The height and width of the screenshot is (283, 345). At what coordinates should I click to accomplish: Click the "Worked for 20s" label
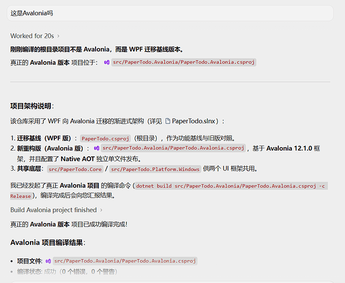(x=32, y=36)
